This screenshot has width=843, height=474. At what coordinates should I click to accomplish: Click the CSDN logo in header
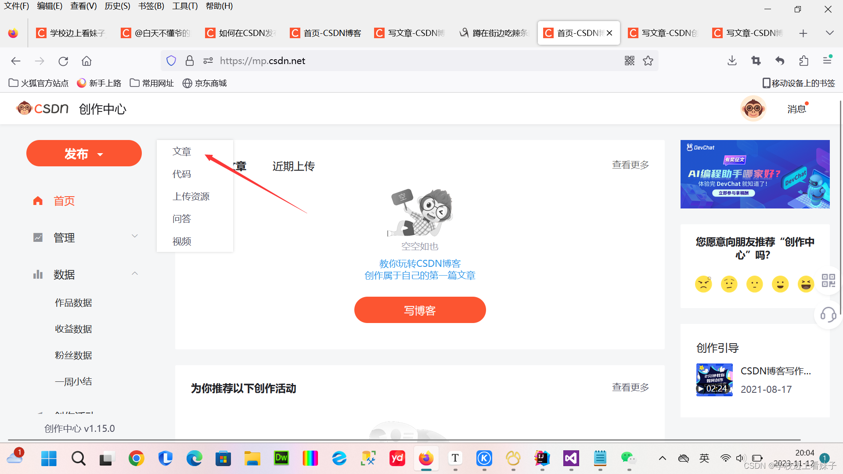tap(42, 108)
